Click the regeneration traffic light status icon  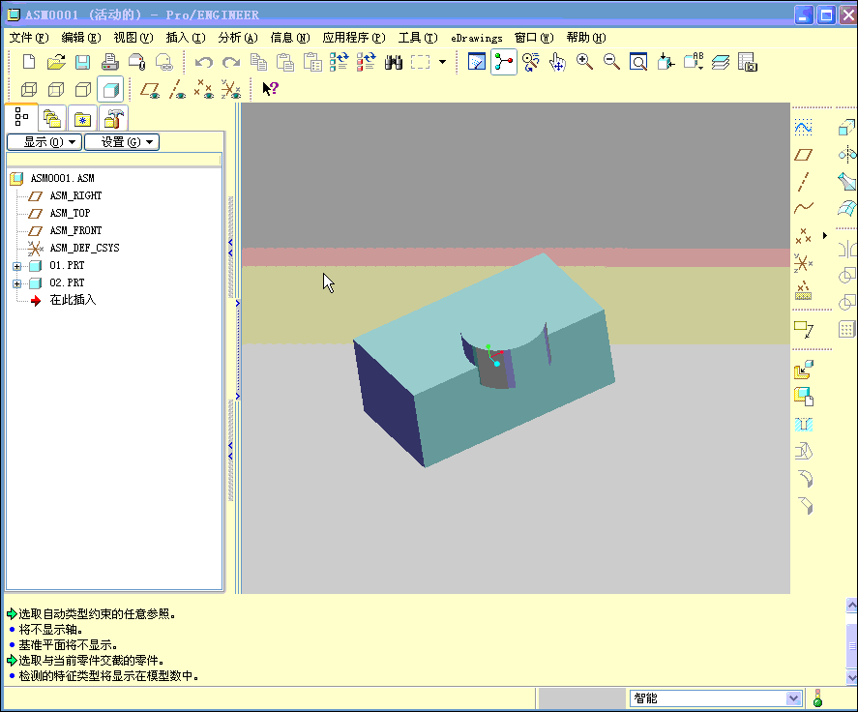point(817,698)
